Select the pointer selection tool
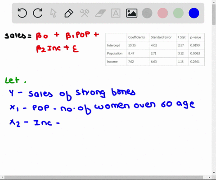 [x=53, y=13]
